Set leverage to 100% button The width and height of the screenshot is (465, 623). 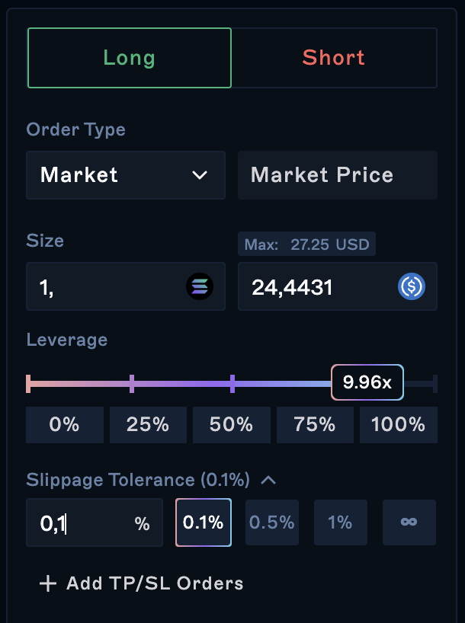(x=398, y=424)
